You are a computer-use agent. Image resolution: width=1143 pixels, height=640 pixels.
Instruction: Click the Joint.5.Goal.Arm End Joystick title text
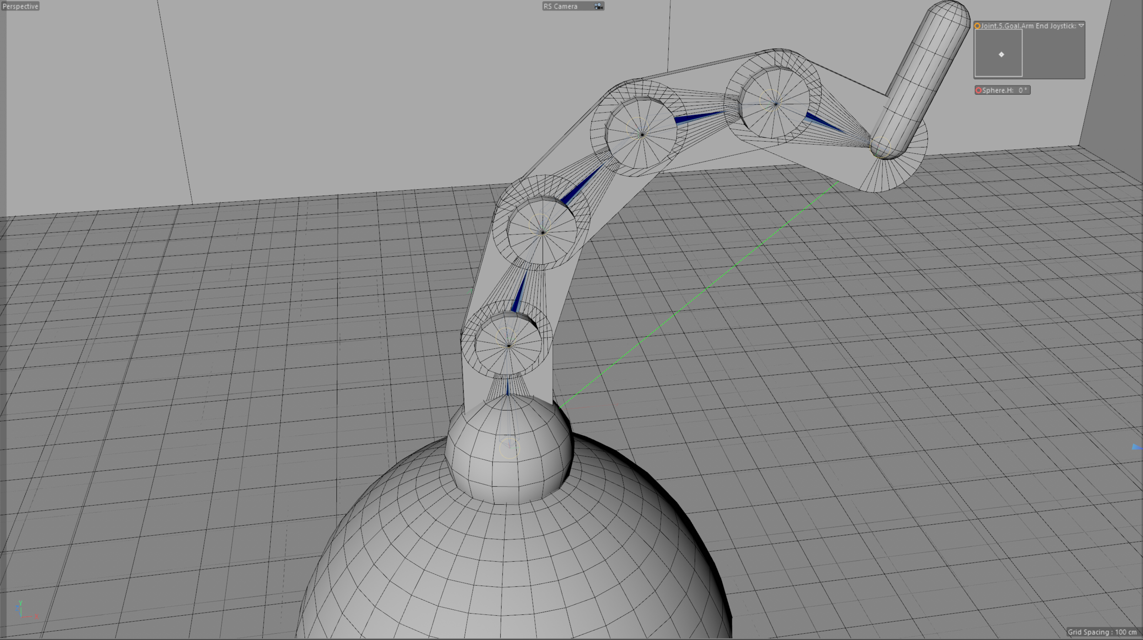[x=1028, y=26]
